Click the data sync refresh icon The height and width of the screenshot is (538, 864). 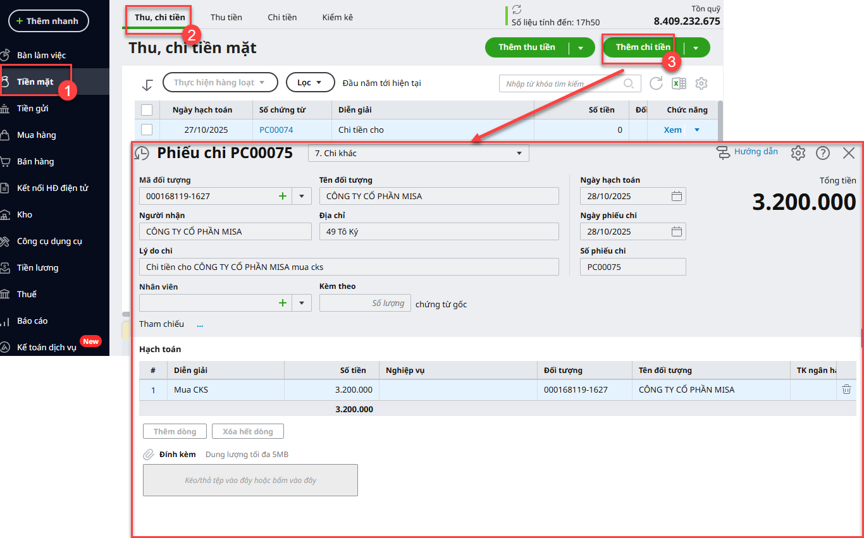tap(517, 9)
